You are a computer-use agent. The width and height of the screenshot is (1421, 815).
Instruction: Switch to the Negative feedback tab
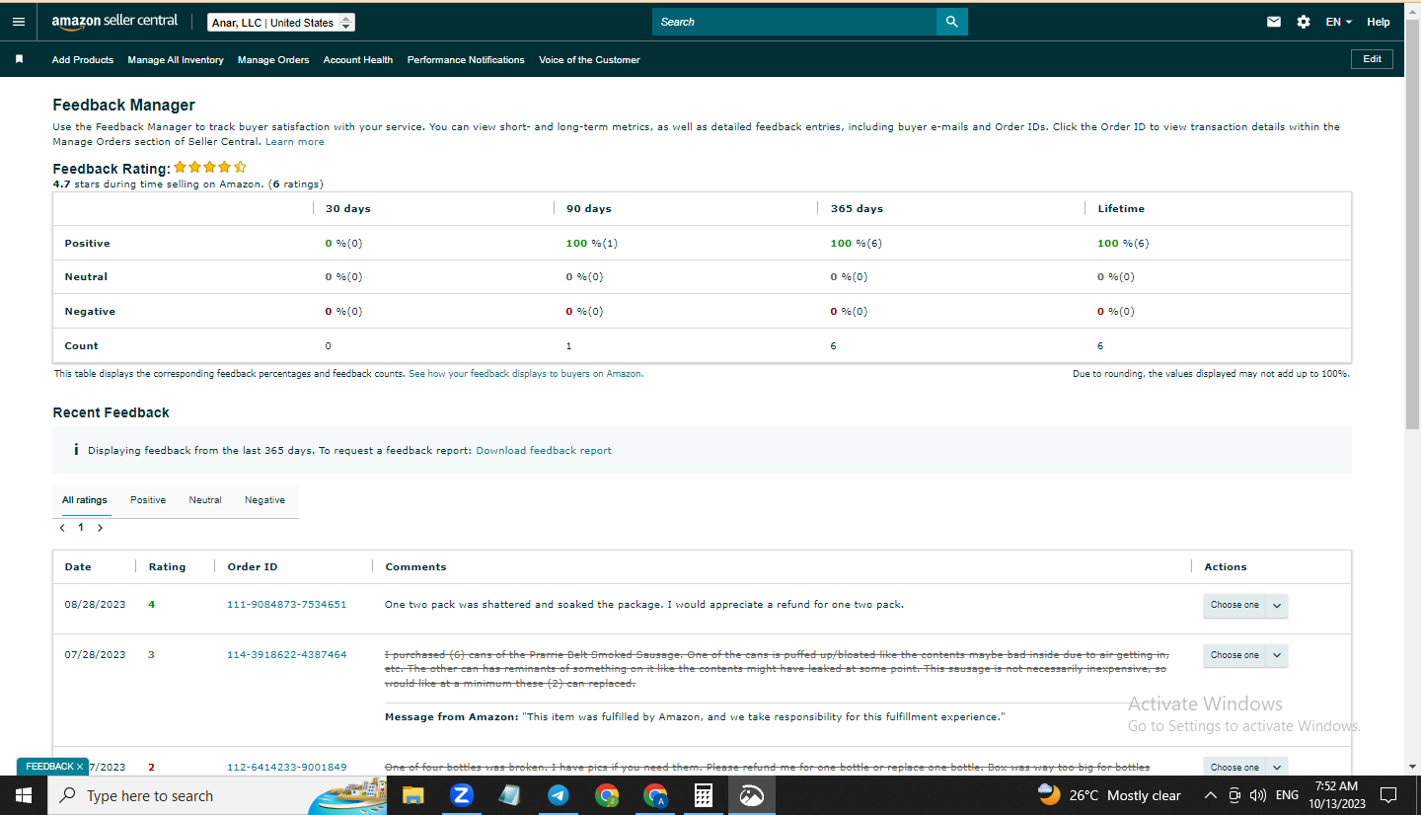coord(264,500)
